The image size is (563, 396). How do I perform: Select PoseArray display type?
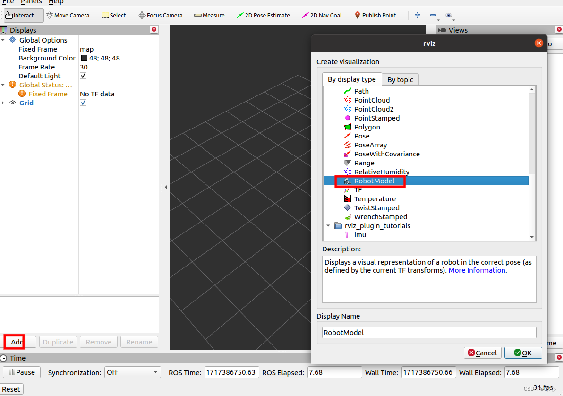tap(370, 145)
